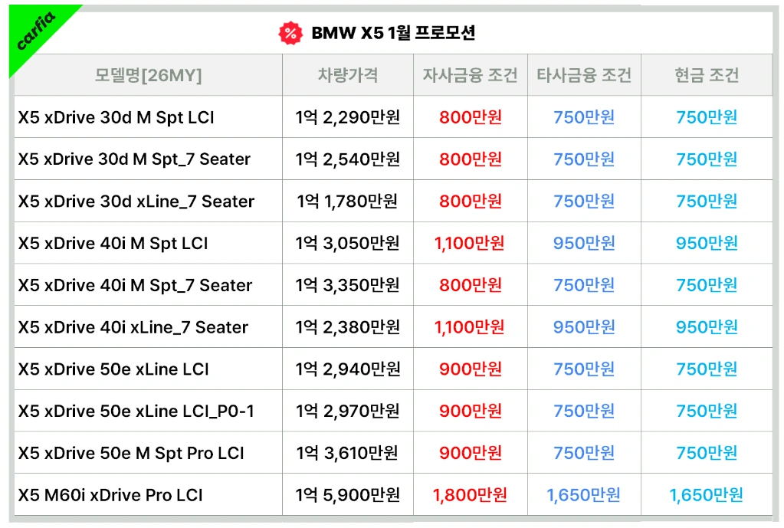Click X5 xDrive 50e xLine LCI_P0-1 model
Viewport: 784px width, 528px height.
coord(136,411)
